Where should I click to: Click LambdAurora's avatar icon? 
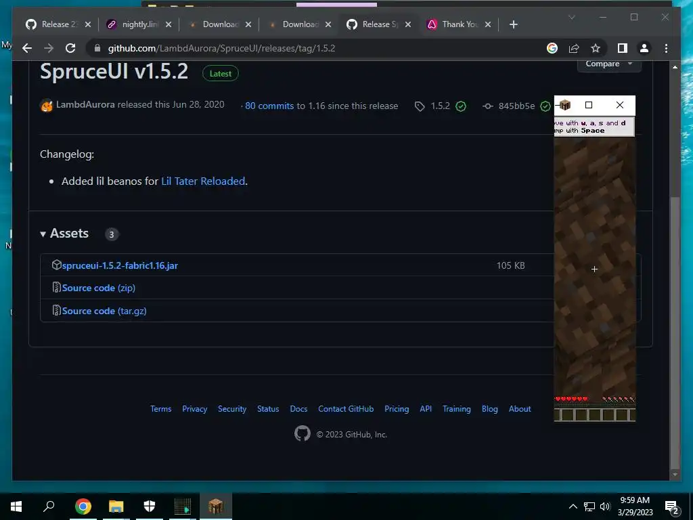tap(47, 106)
